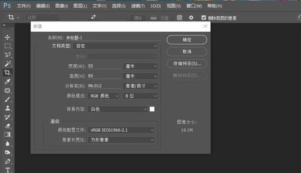Screen dimensions: 301x173
Task: Open the document type dropdown
Action: coord(116,46)
